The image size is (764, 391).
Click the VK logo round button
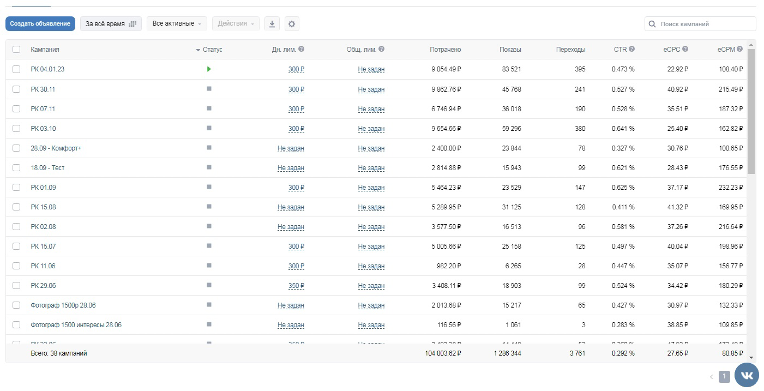point(747,376)
